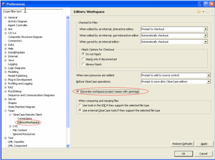Click the type filter text field
Viewport: 215px width, 160px height.
[33, 12]
